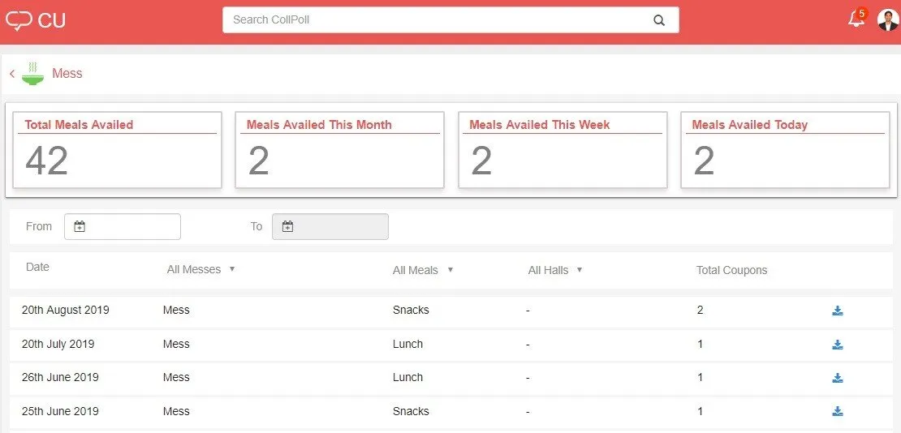The width and height of the screenshot is (901, 433).
Task: Expand the All Messes filter dropdown
Action: (x=200, y=269)
